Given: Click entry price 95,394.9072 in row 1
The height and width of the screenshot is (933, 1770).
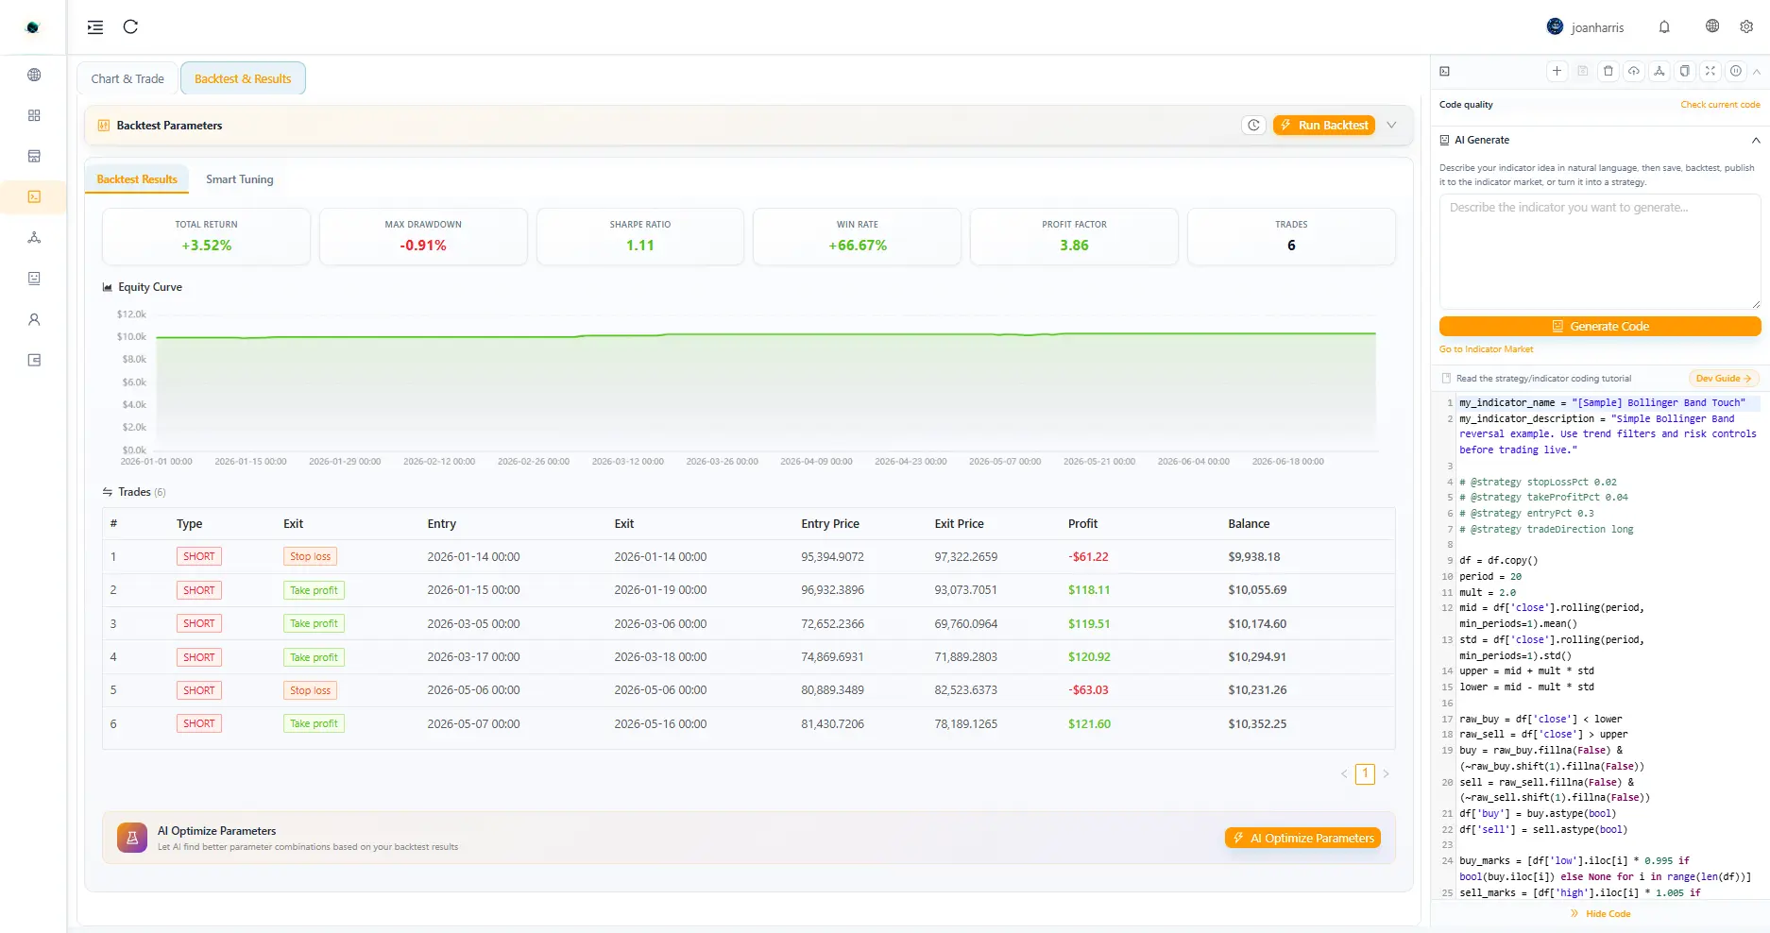Looking at the screenshot, I should 832,556.
